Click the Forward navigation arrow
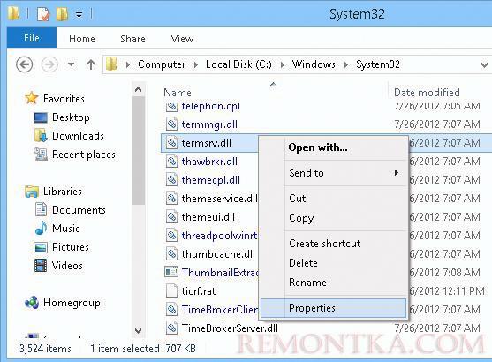492x362 pixels. 49,64
